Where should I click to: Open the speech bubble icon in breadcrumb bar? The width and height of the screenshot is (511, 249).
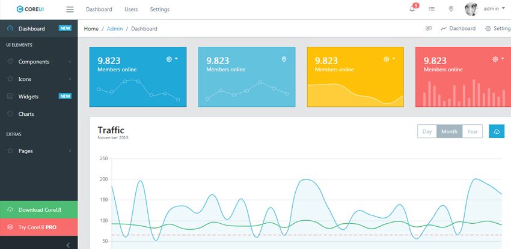429,28
